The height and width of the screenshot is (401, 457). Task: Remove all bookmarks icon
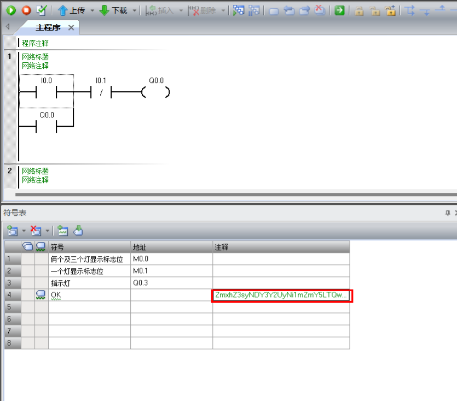[x=320, y=10]
